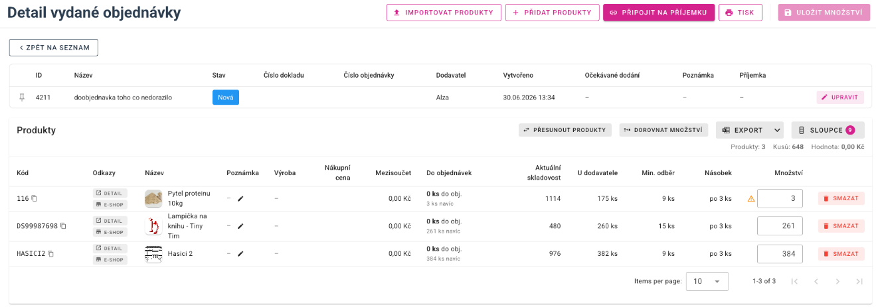
Task: Click created date '30.06.2026 13:34'
Action: 529,97
